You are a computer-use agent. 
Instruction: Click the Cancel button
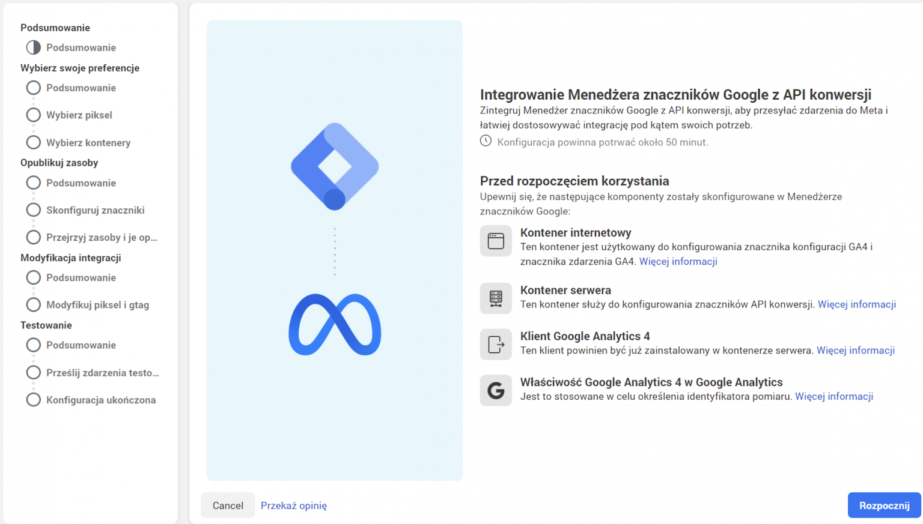pyautogui.click(x=228, y=505)
